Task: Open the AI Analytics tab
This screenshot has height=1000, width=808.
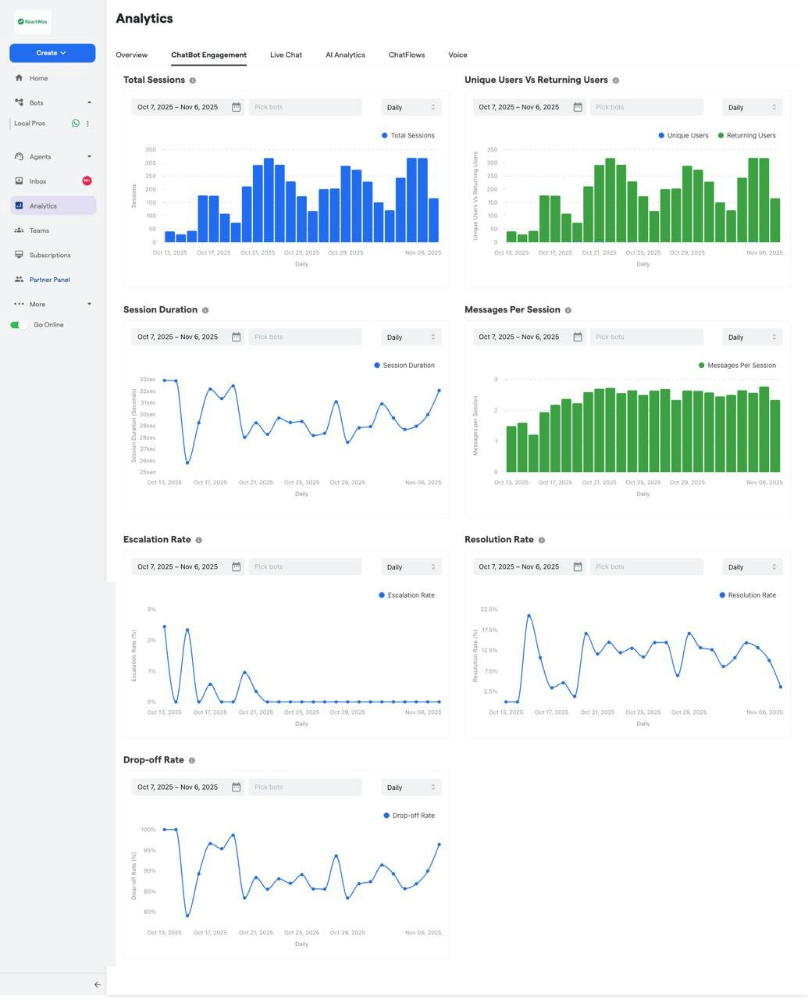Action: click(x=345, y=55)
